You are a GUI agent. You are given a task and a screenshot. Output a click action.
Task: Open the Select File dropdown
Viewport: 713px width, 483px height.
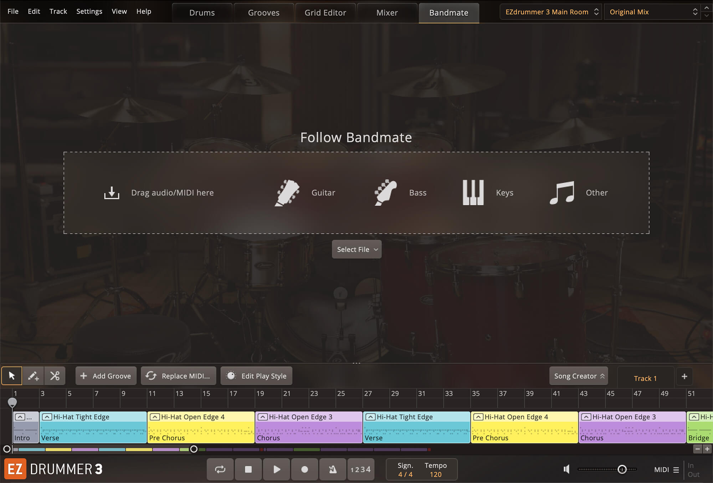click(356, 250)
